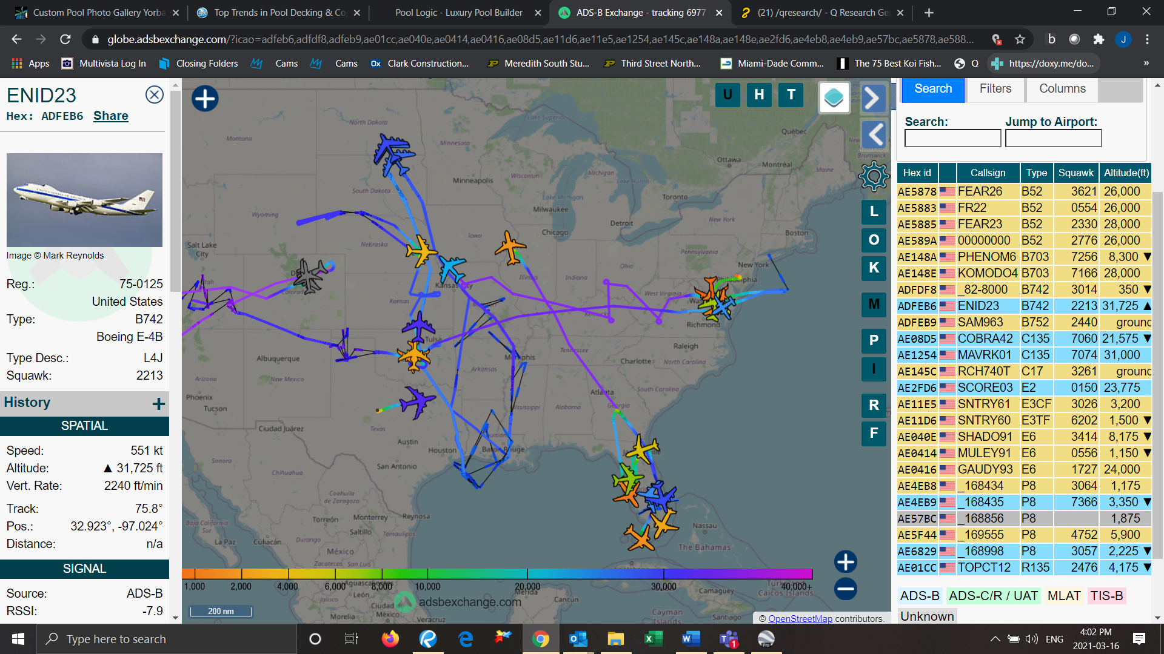Click the left arrow sidebar toggle

(x=874, y=134)
